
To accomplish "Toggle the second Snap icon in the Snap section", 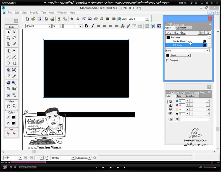I will (14, 134).
